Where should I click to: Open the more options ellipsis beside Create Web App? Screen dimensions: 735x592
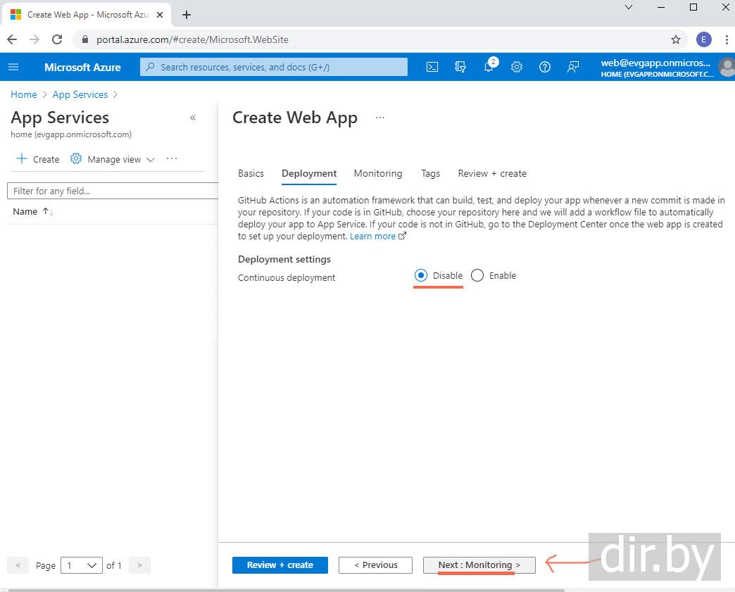(380, 118)
